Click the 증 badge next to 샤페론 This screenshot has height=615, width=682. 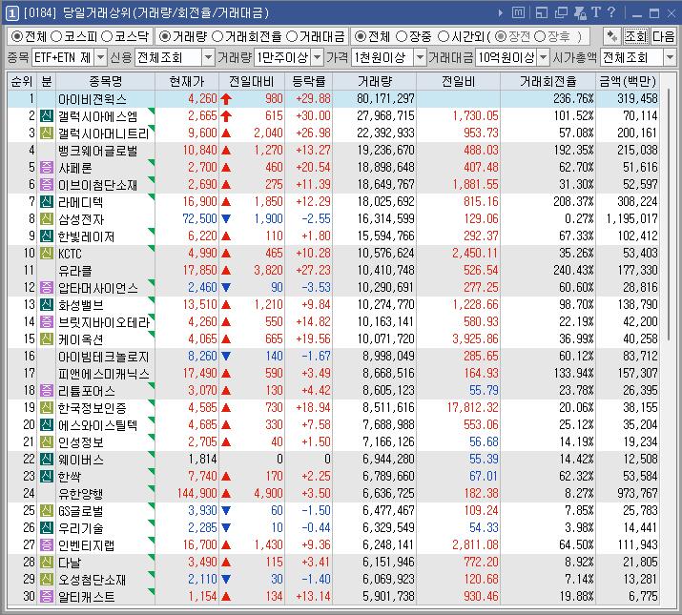[47, 168]
